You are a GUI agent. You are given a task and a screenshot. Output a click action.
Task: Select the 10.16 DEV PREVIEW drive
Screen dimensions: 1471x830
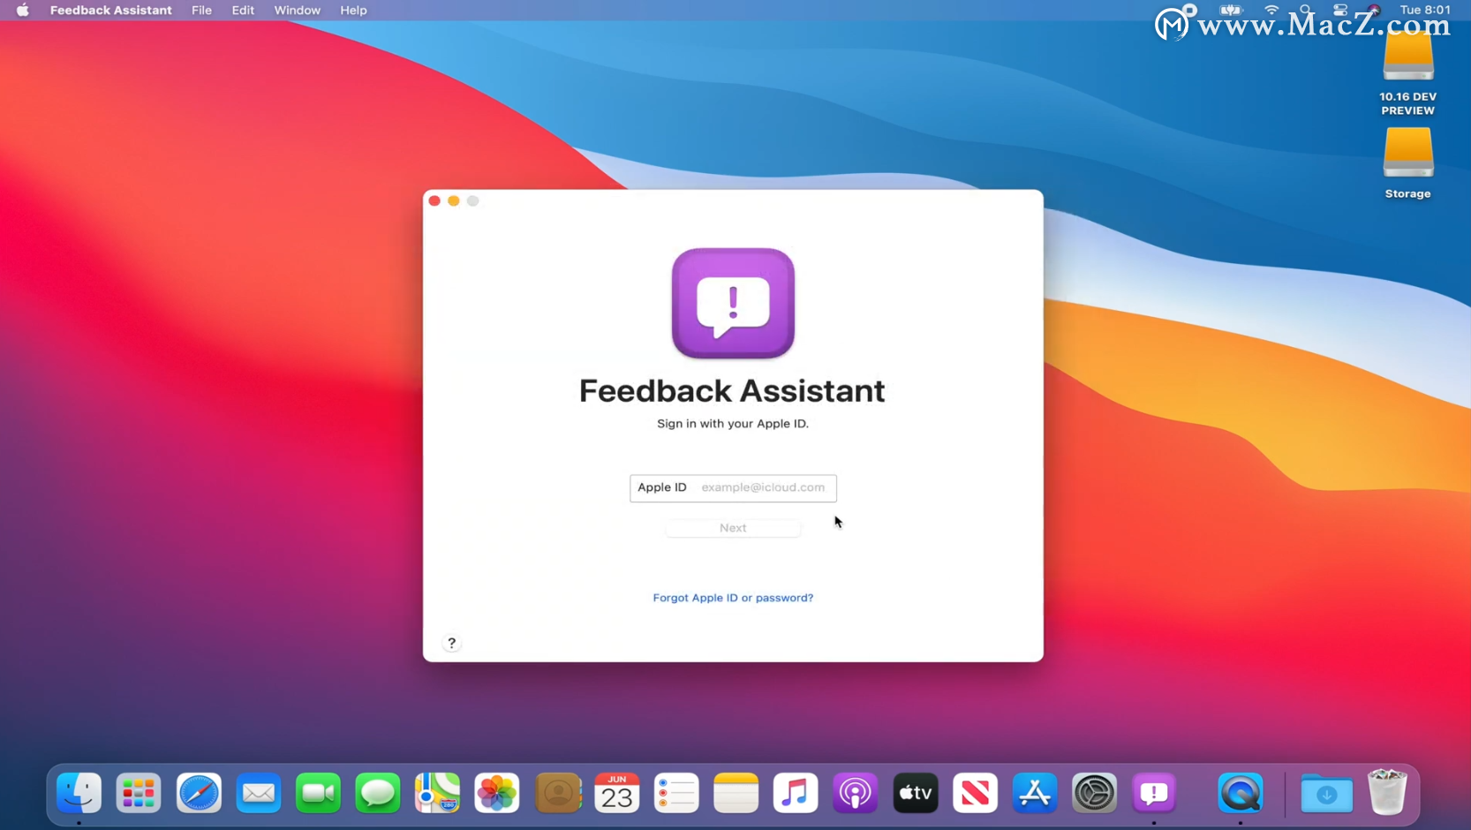point(1408,74)
